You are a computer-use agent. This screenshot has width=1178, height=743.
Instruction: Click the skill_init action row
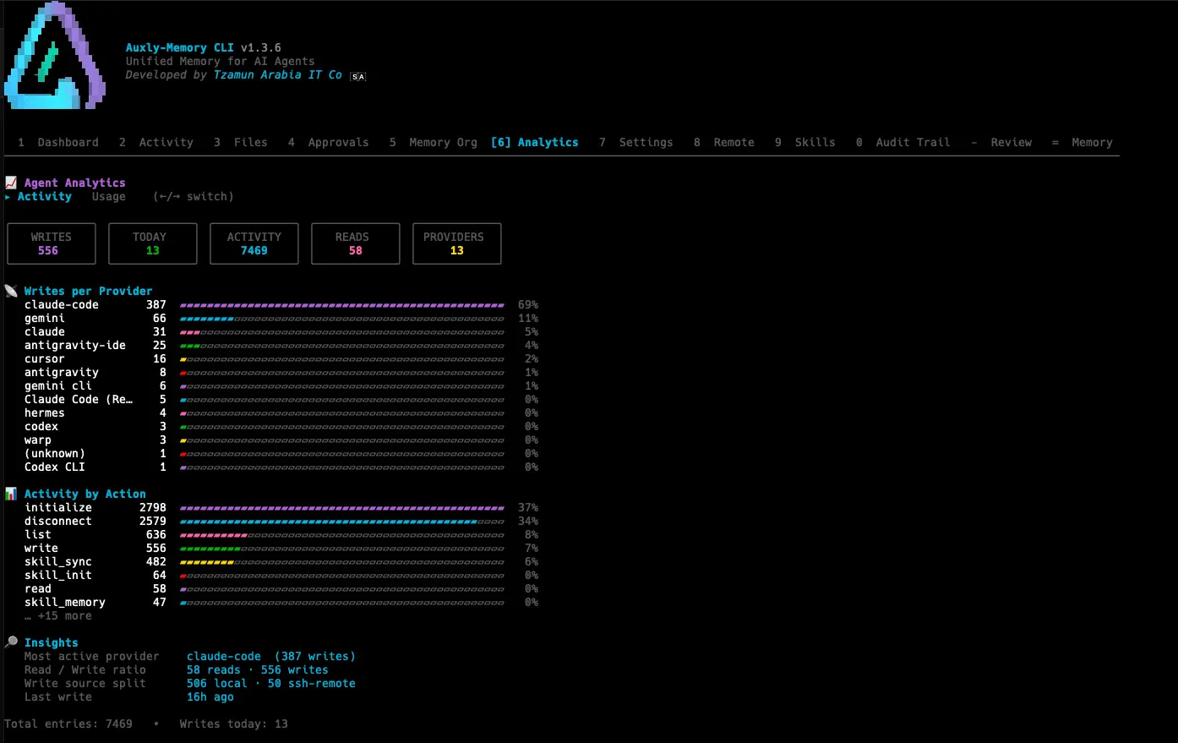pos(281,575)
